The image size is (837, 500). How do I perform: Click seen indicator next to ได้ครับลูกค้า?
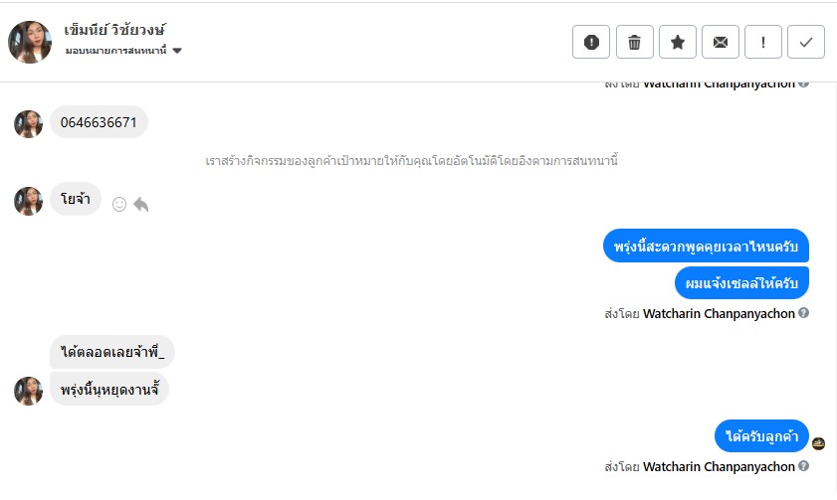point(818,443)
